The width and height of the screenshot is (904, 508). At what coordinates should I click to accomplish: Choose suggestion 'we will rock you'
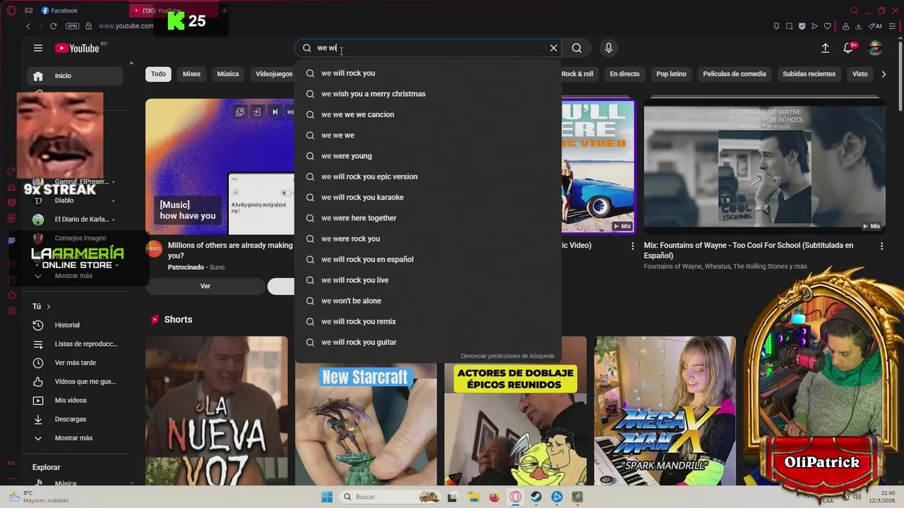tap(428, 73)
